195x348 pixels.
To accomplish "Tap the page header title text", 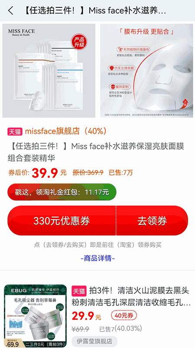I will [x=94, y=10].
